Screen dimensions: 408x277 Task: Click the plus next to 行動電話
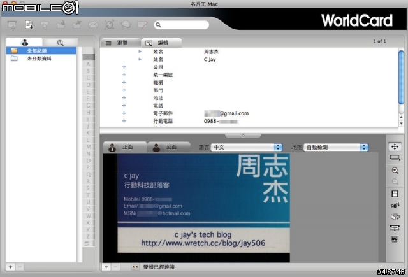pyautogui.click(x=124, y=121)
